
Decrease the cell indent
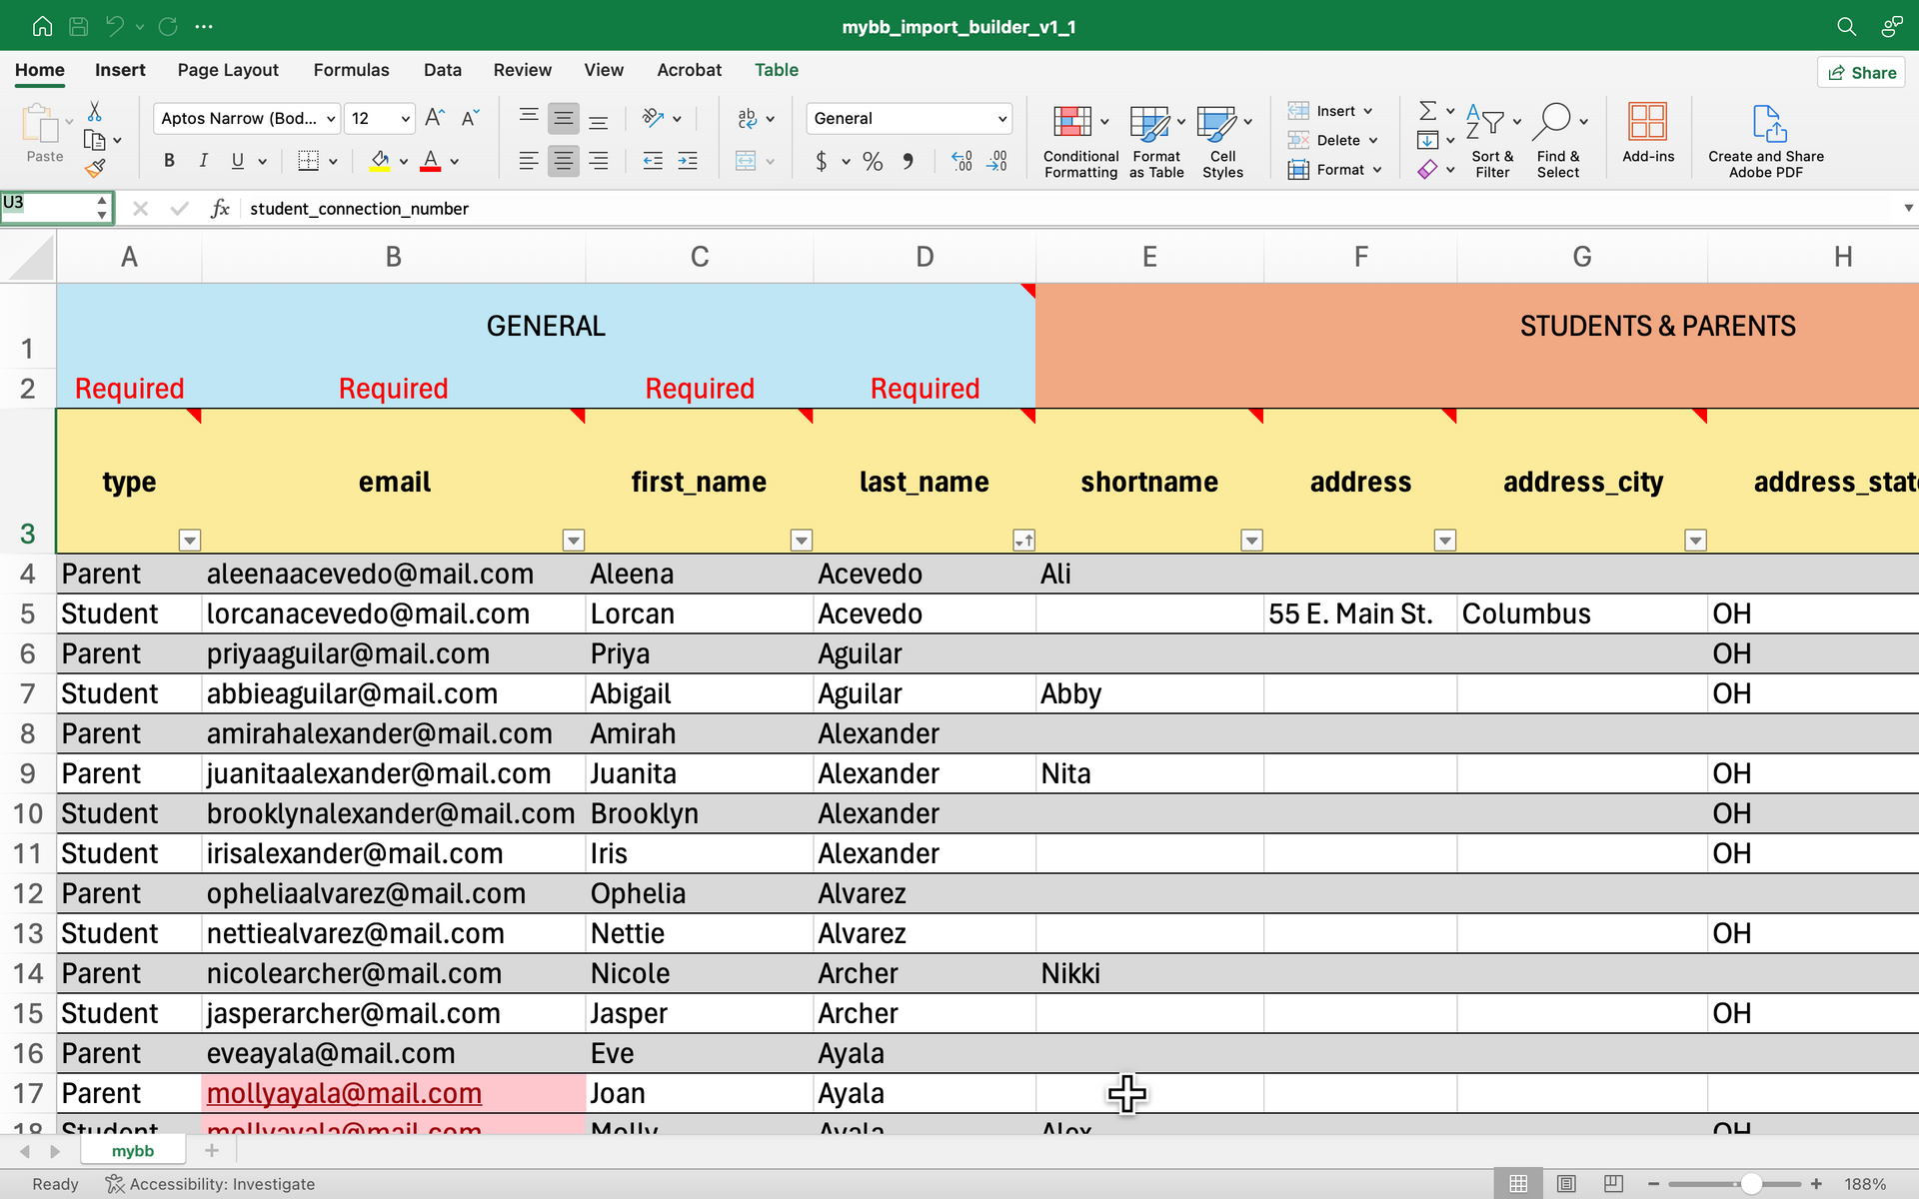pos(653,161)
